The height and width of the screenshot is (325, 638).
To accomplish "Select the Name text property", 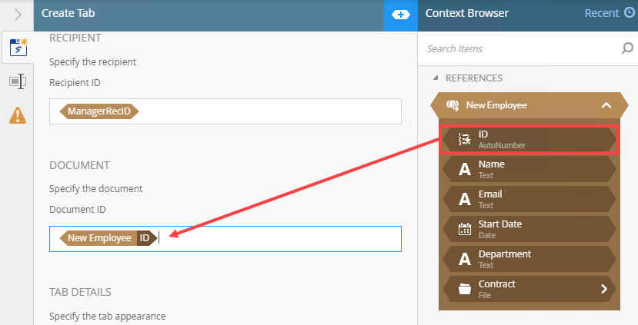I will click(528, 169).
